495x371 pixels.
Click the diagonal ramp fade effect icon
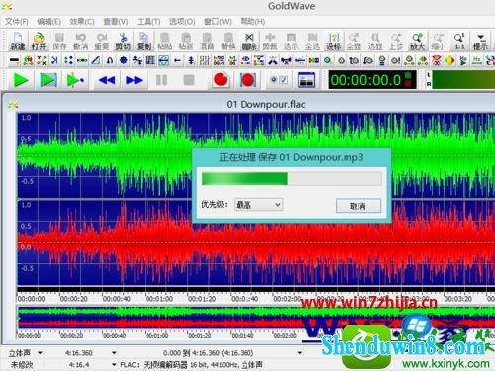[96, 60]
